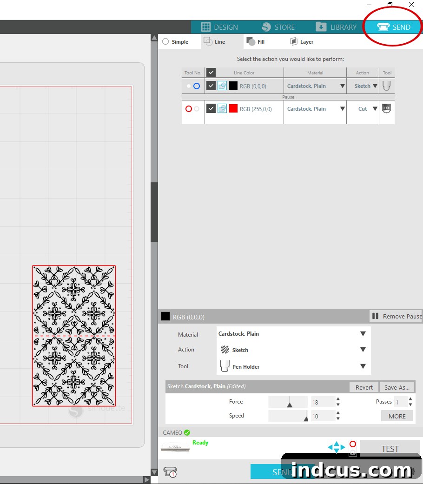This screenshot has width=423, height=484.
Task: Go to the LIBRARY tab
Action: 336,27
